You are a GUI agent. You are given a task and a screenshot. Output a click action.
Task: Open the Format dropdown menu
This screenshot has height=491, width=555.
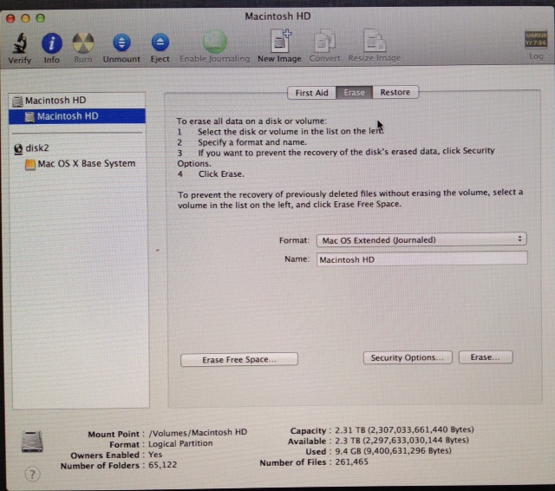pyautogui.click(x=421, y=239)
